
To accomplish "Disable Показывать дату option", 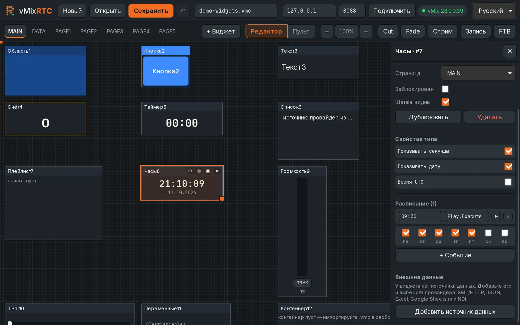I will [x=508, y=166].
